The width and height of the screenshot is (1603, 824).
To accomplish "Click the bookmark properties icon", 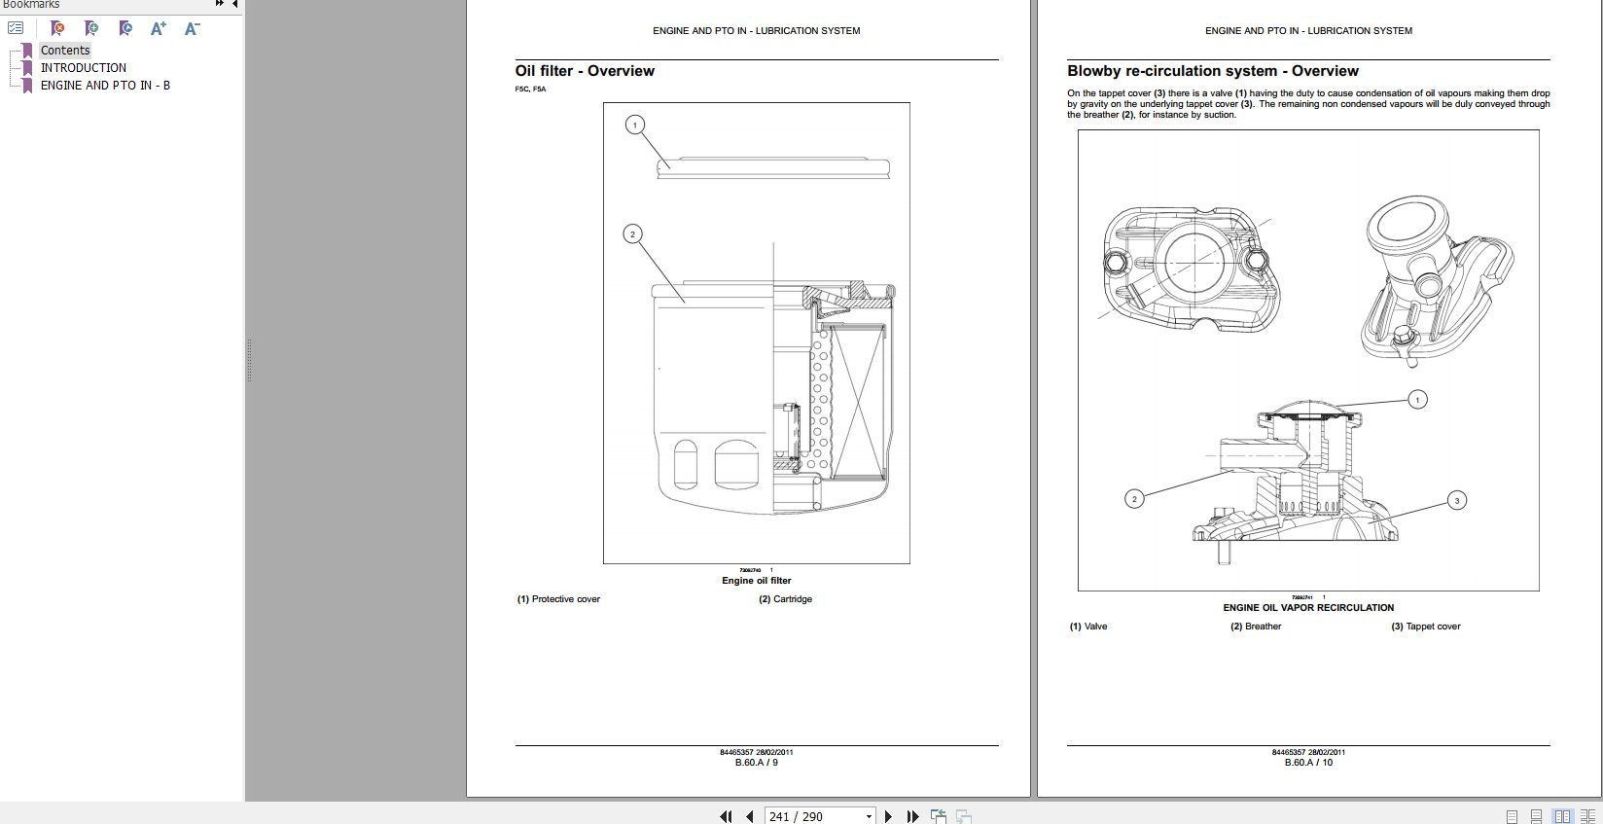I will (125, 28).
